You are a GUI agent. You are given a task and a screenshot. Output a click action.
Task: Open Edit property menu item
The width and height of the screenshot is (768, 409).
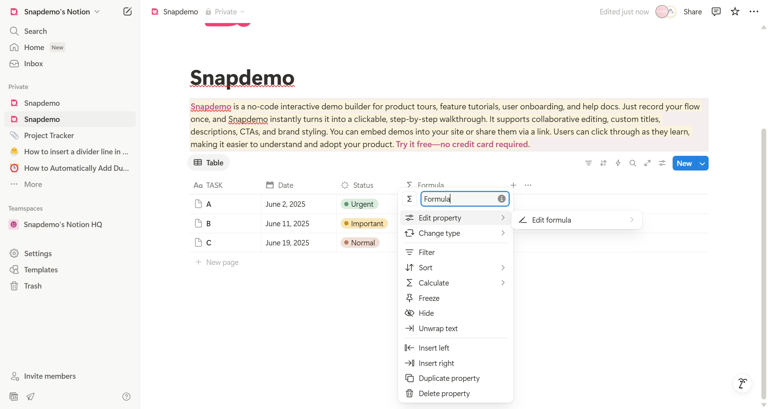click(x=456, y=218)
